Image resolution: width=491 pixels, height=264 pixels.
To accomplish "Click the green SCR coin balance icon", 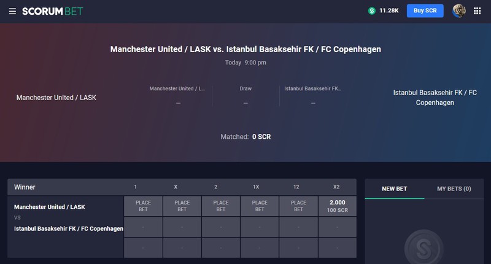I will 372,11.
